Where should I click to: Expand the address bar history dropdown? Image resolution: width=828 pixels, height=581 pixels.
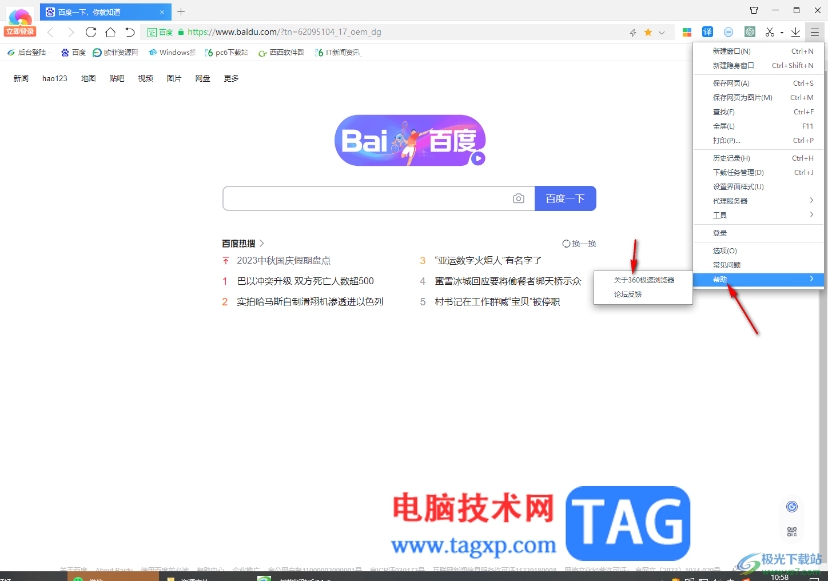click(x=662, y=33)
